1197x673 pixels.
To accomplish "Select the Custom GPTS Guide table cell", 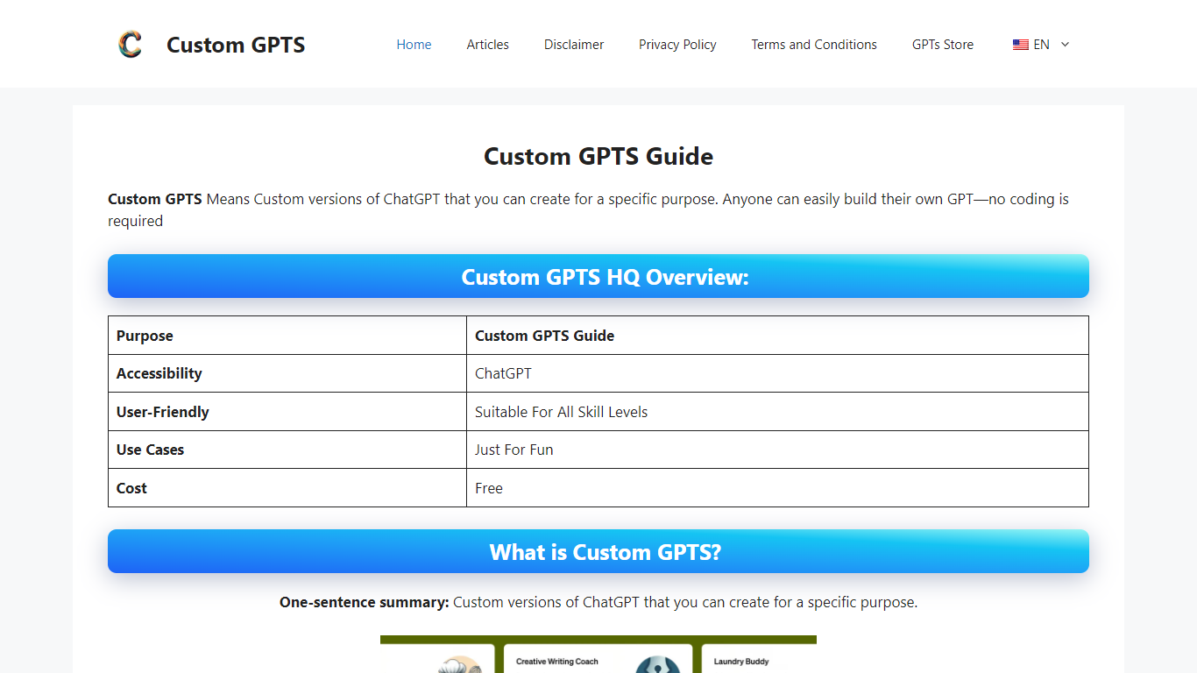I will pyautogui.click(x=777, y=336).
